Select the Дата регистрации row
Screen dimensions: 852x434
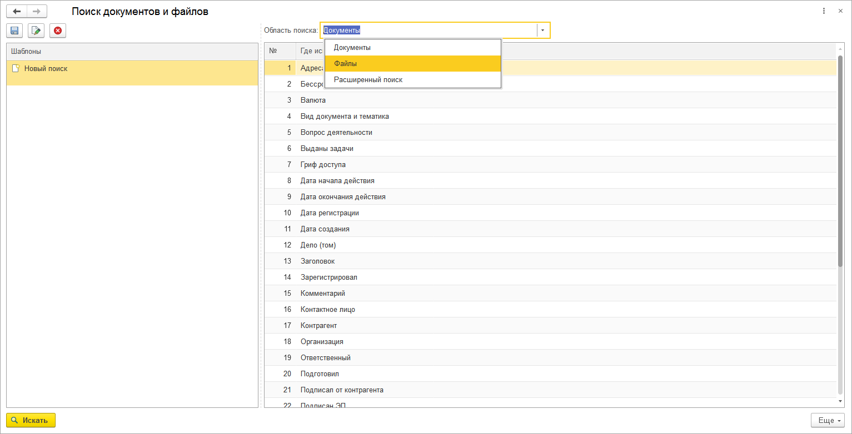click(x=550, y=213)
